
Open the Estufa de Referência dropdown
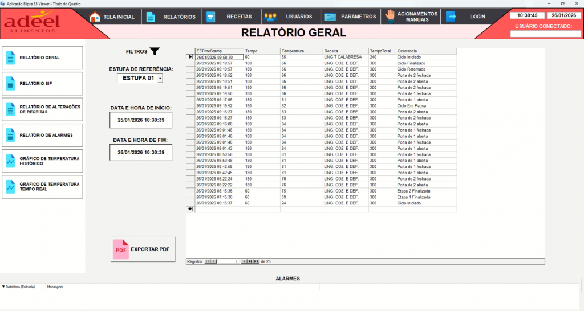point(160,78)
